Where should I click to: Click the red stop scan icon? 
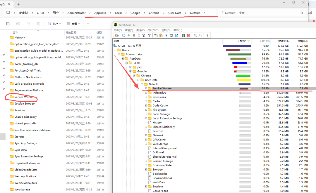coord(139,35)
